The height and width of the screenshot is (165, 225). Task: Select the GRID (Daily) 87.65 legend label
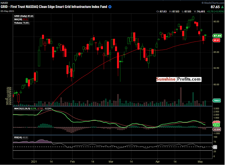pyautogui.click(x=24, y=16)
